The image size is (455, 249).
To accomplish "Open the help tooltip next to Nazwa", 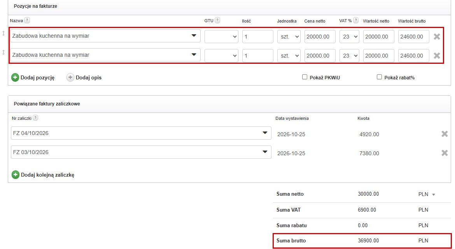I will (27, 20).
